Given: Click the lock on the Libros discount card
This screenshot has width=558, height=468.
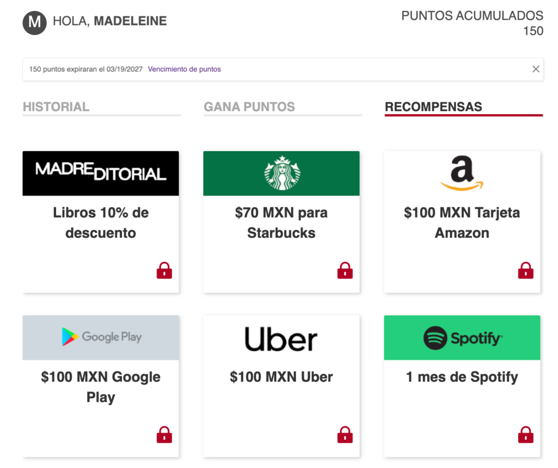Looking at the screenshot, I should 164,270.
